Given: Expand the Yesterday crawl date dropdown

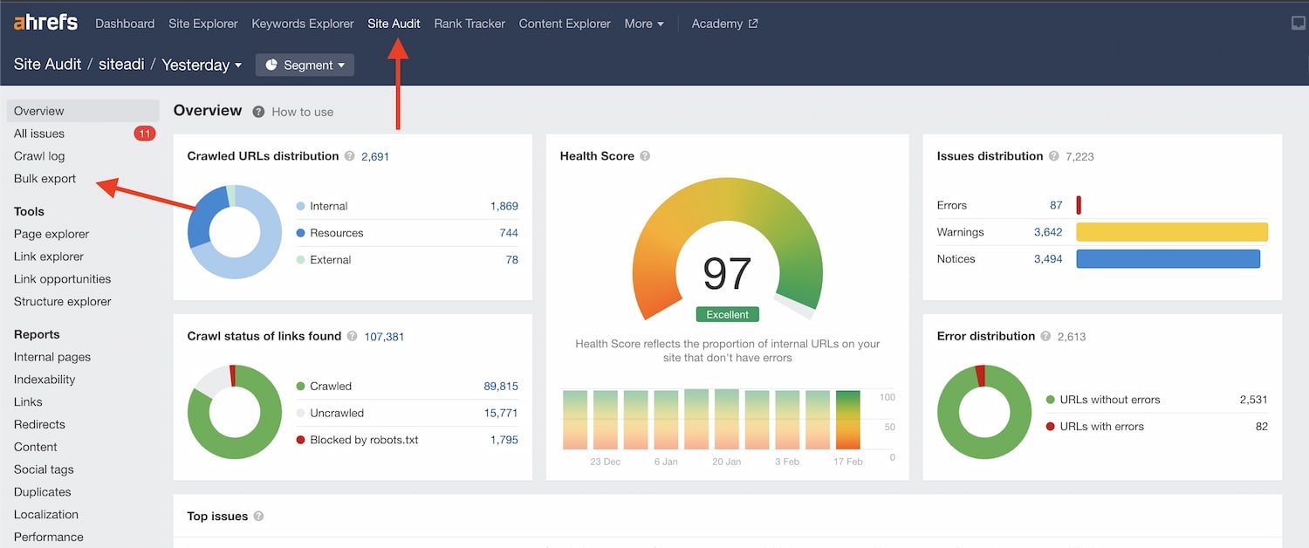Looking at the screenshot, I should tap(202, 65).
